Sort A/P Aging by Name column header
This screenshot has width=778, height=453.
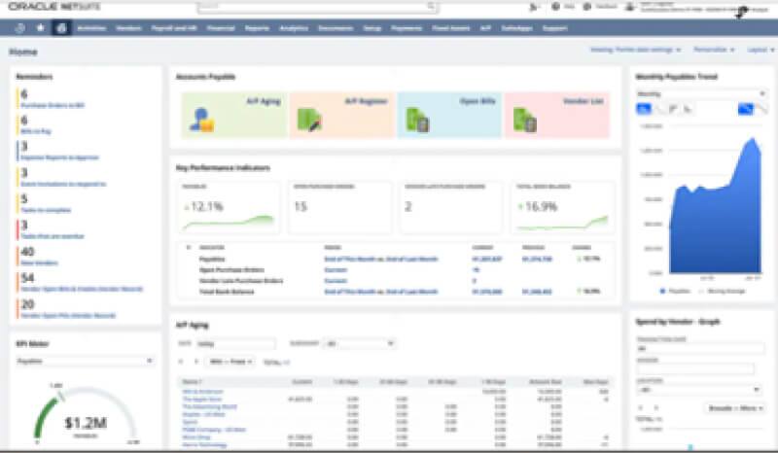click(x=192, y=382)
